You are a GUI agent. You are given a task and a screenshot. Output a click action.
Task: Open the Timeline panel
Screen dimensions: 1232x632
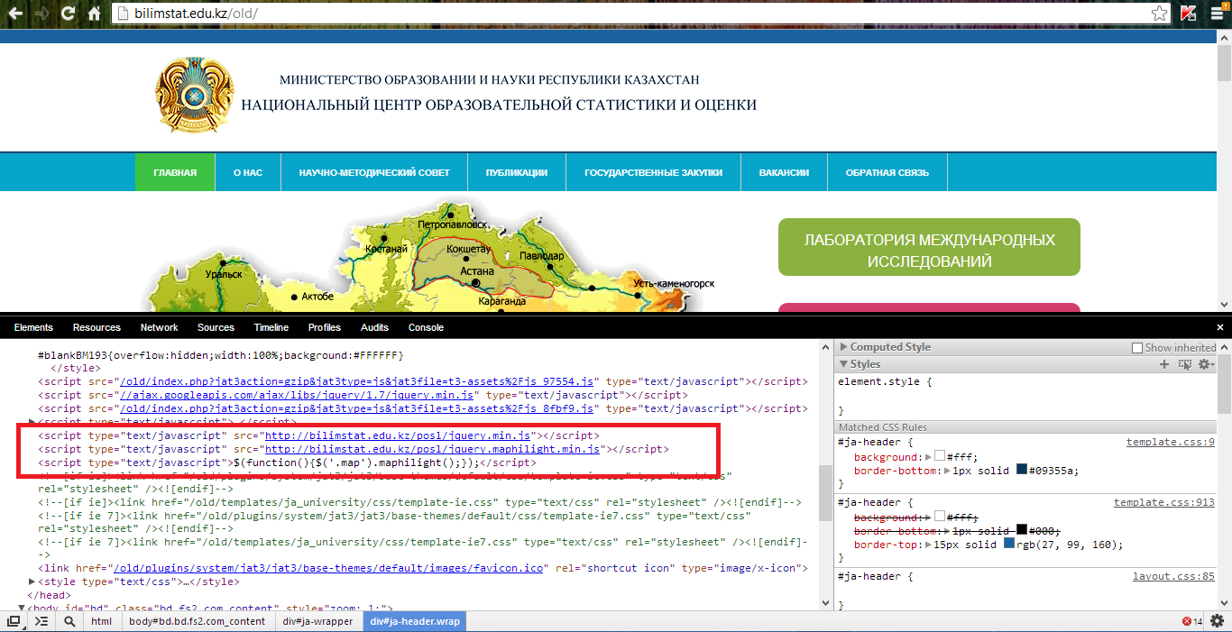[271, 327]
